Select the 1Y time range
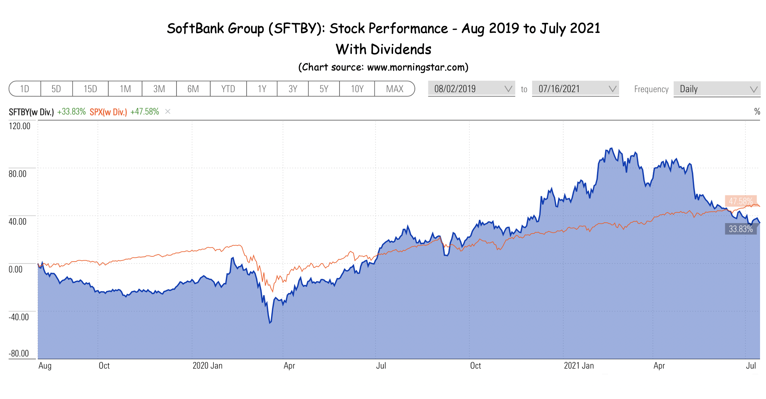The width and height of the screenshot is (766, 399). 262,89
